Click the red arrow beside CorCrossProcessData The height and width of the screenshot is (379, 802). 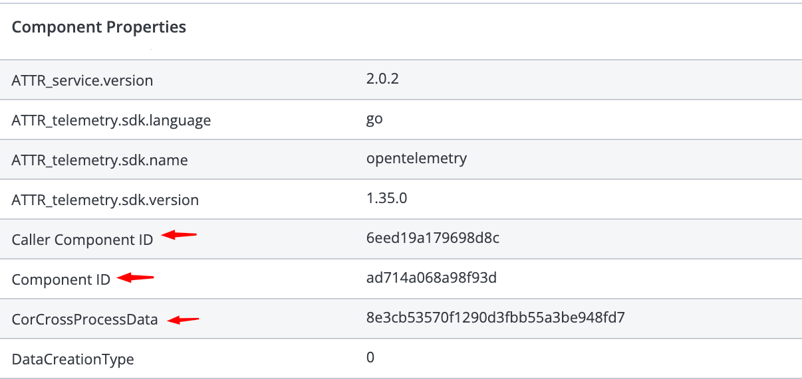point(183,321)
